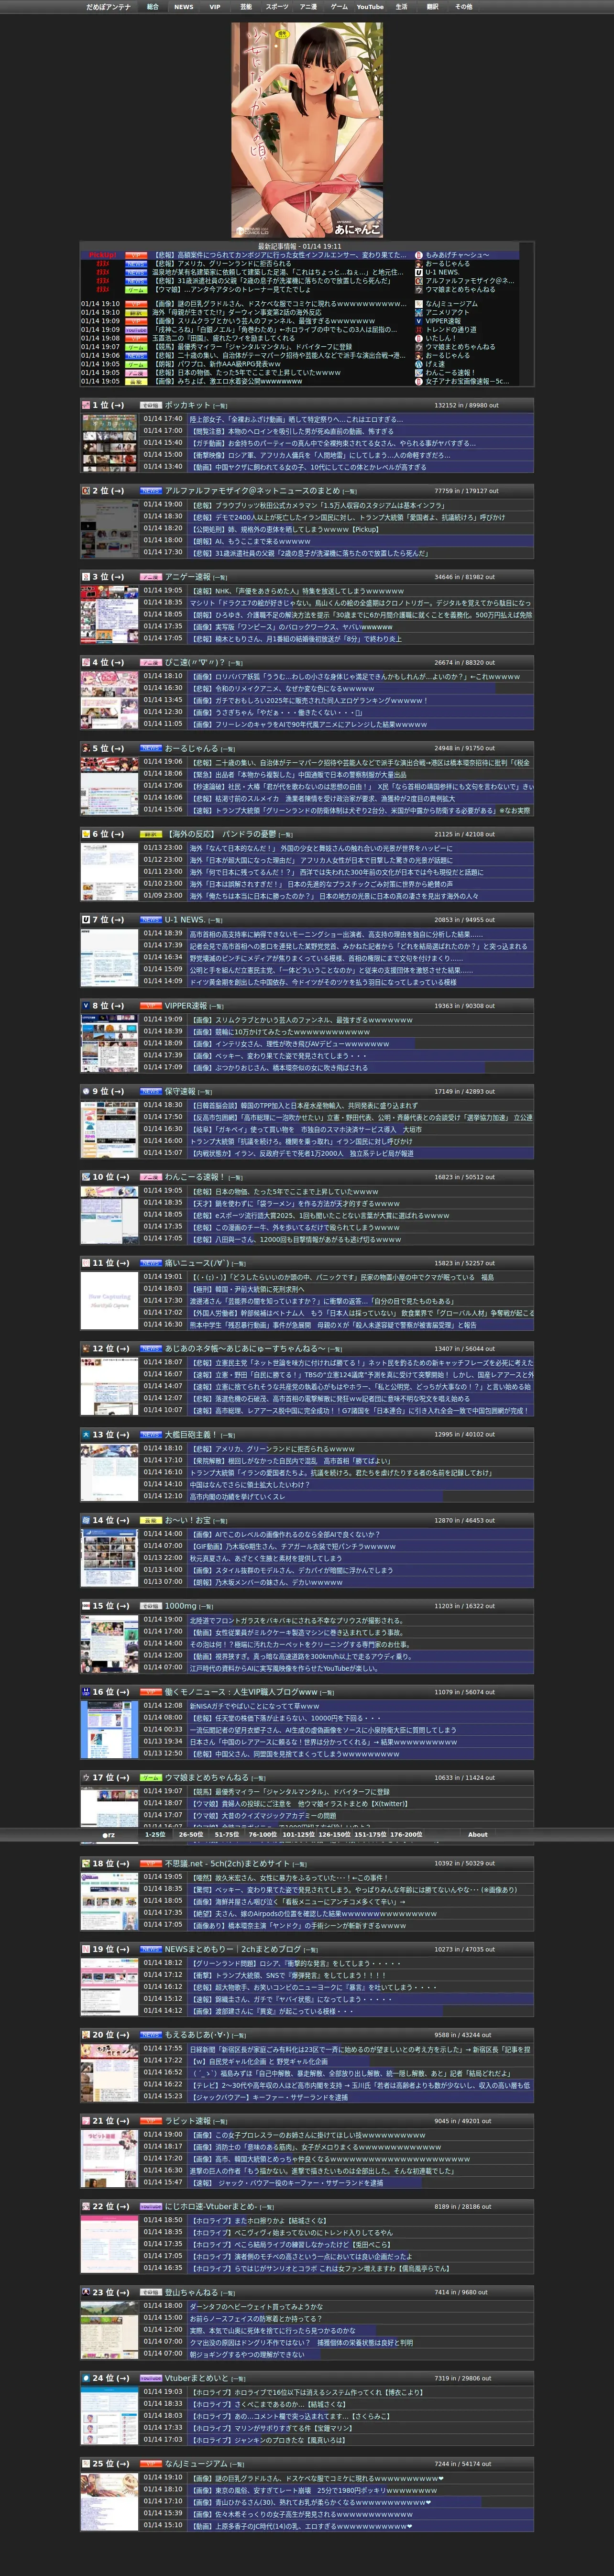Open U-1 NEWS. site title link
The width and height of the screenshot is (614, 2576).
pyautogui.click(x=185, y=920)
